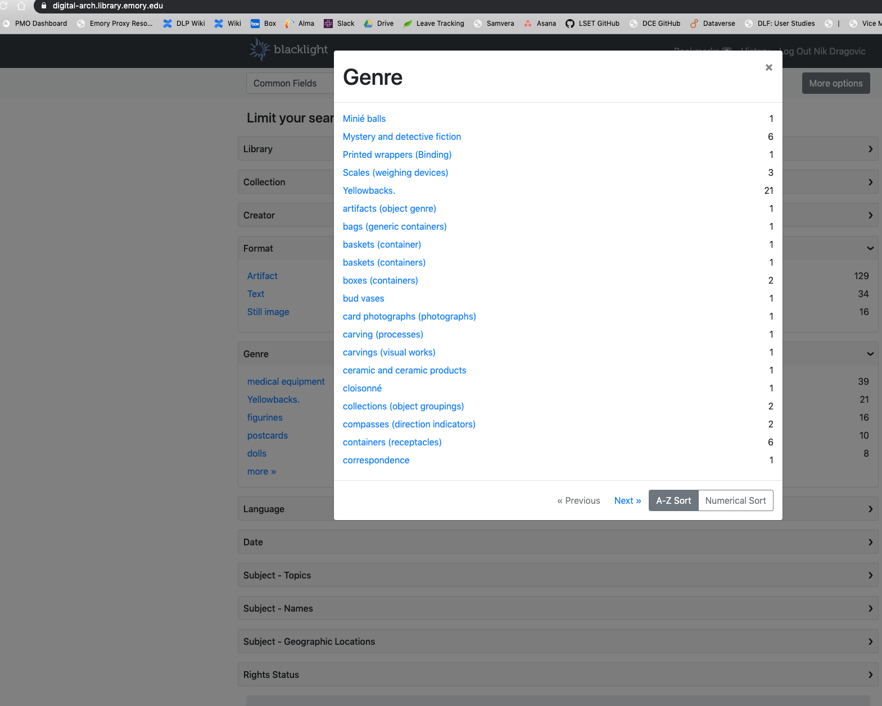Choose Printed wrappers (Binding) genre
Screen dimensions: 882x706
[x=397, y=154]
